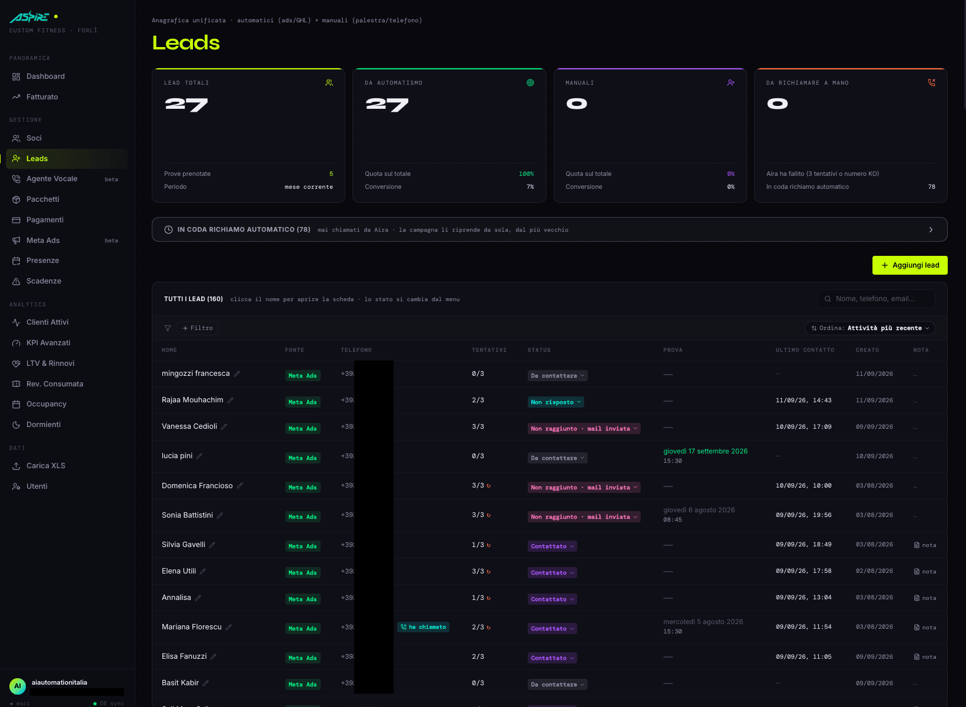This screenshot has height=707, width=966.
Task: Open Domenica Francioso status dropdown
Action: (584, 488)
